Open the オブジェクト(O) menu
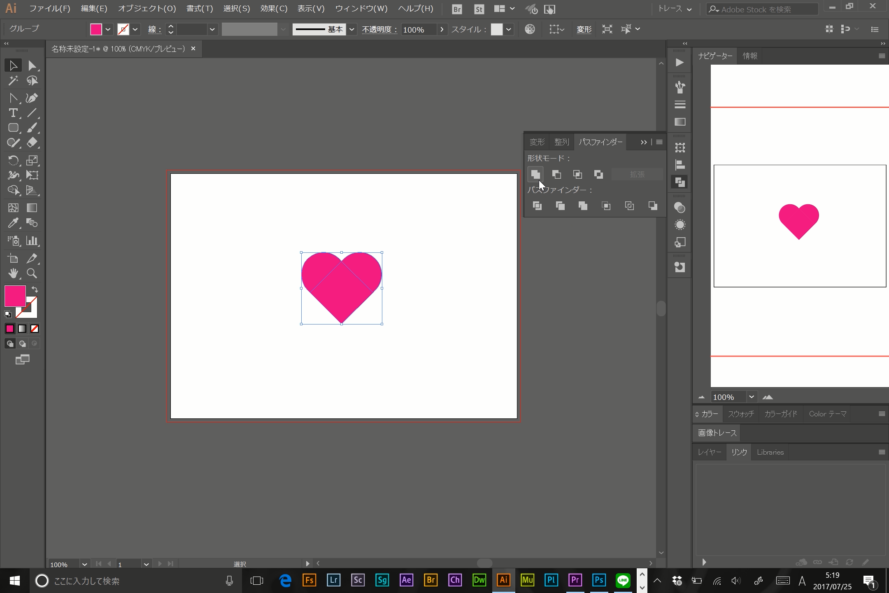The width and height of the screenshot is (889, 593). (147, 9)
